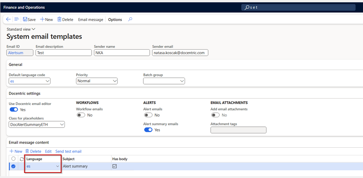Toggle Use Docentric email editor switch

(14, 110)
